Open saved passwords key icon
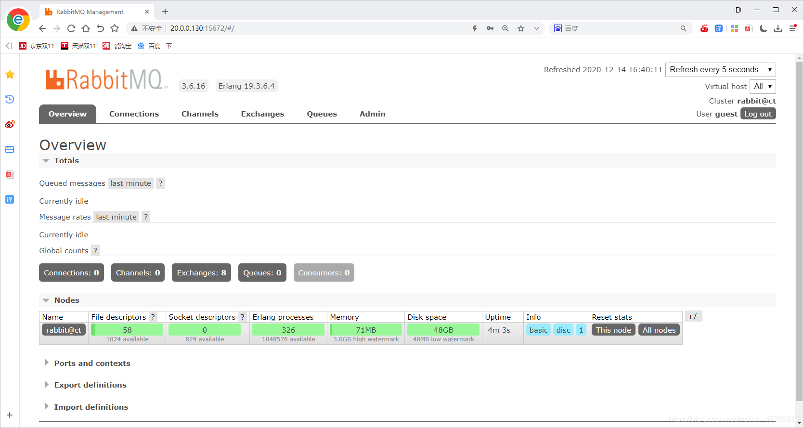This screenshot has width=804, height=428. (490, 28)
